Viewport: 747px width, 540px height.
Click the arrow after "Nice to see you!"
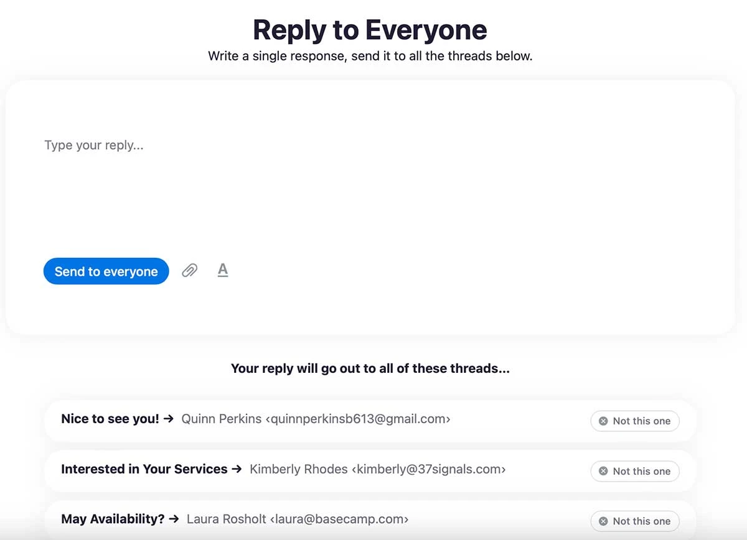pyautogui.click(x=168, y=419)
